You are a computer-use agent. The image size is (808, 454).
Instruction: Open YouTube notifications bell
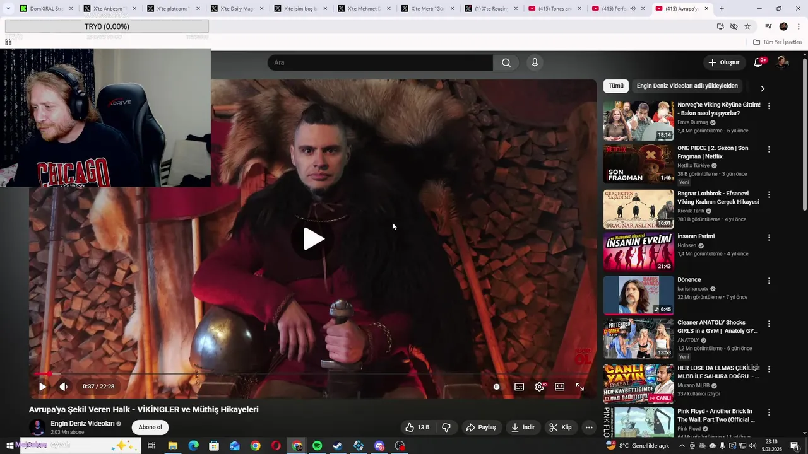[758, 62]
